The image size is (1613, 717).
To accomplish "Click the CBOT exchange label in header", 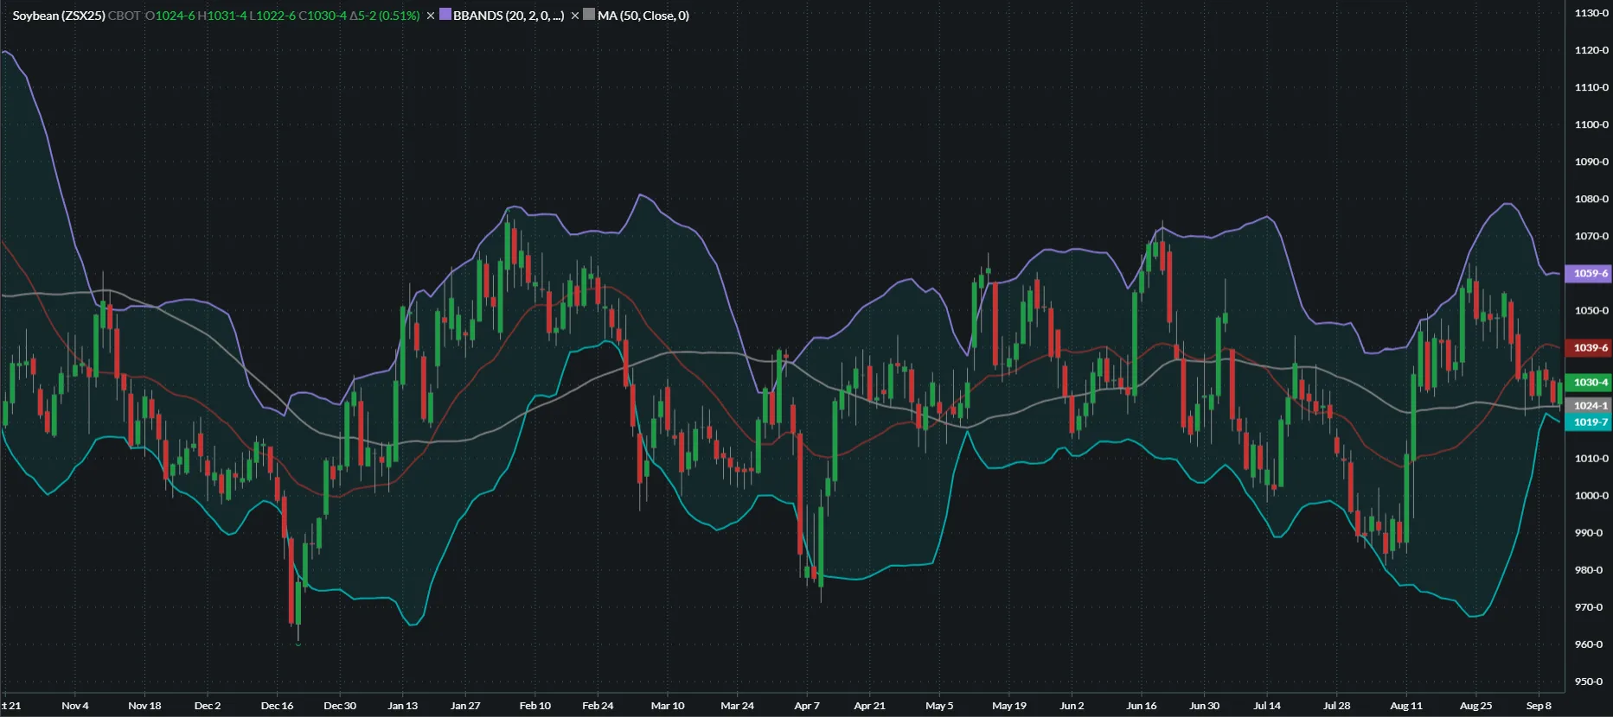I will click(x=125, y=16).
